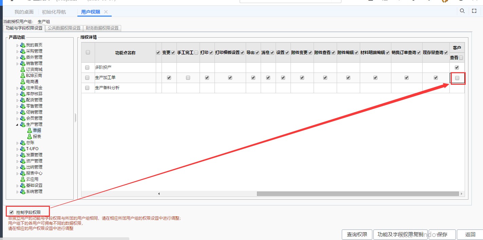Check 手工完工 for 生产加工单 row
The width and height of the screenshot is (483, 240).
(188, 78)
